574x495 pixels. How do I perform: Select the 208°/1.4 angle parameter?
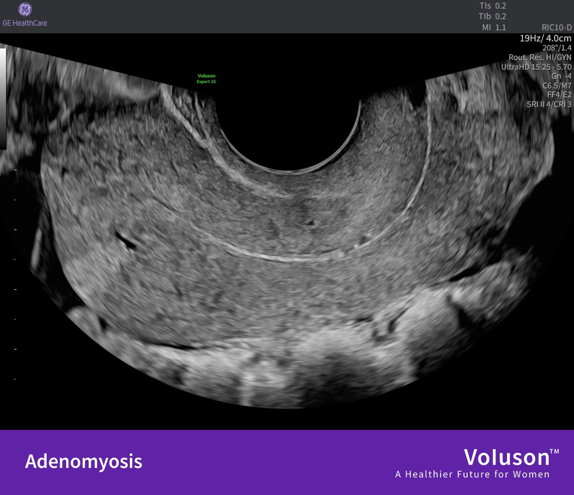pos(557,48)
